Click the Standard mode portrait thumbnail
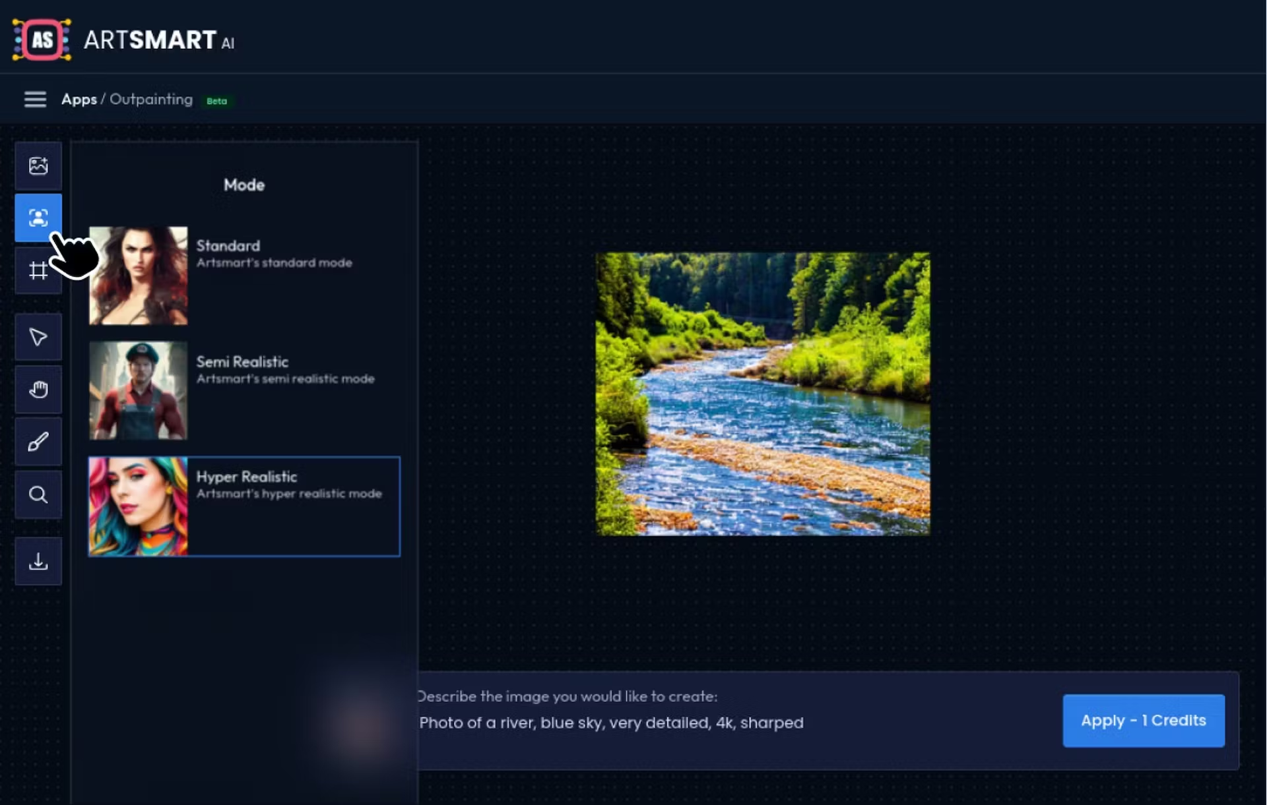 pos(138,276)
